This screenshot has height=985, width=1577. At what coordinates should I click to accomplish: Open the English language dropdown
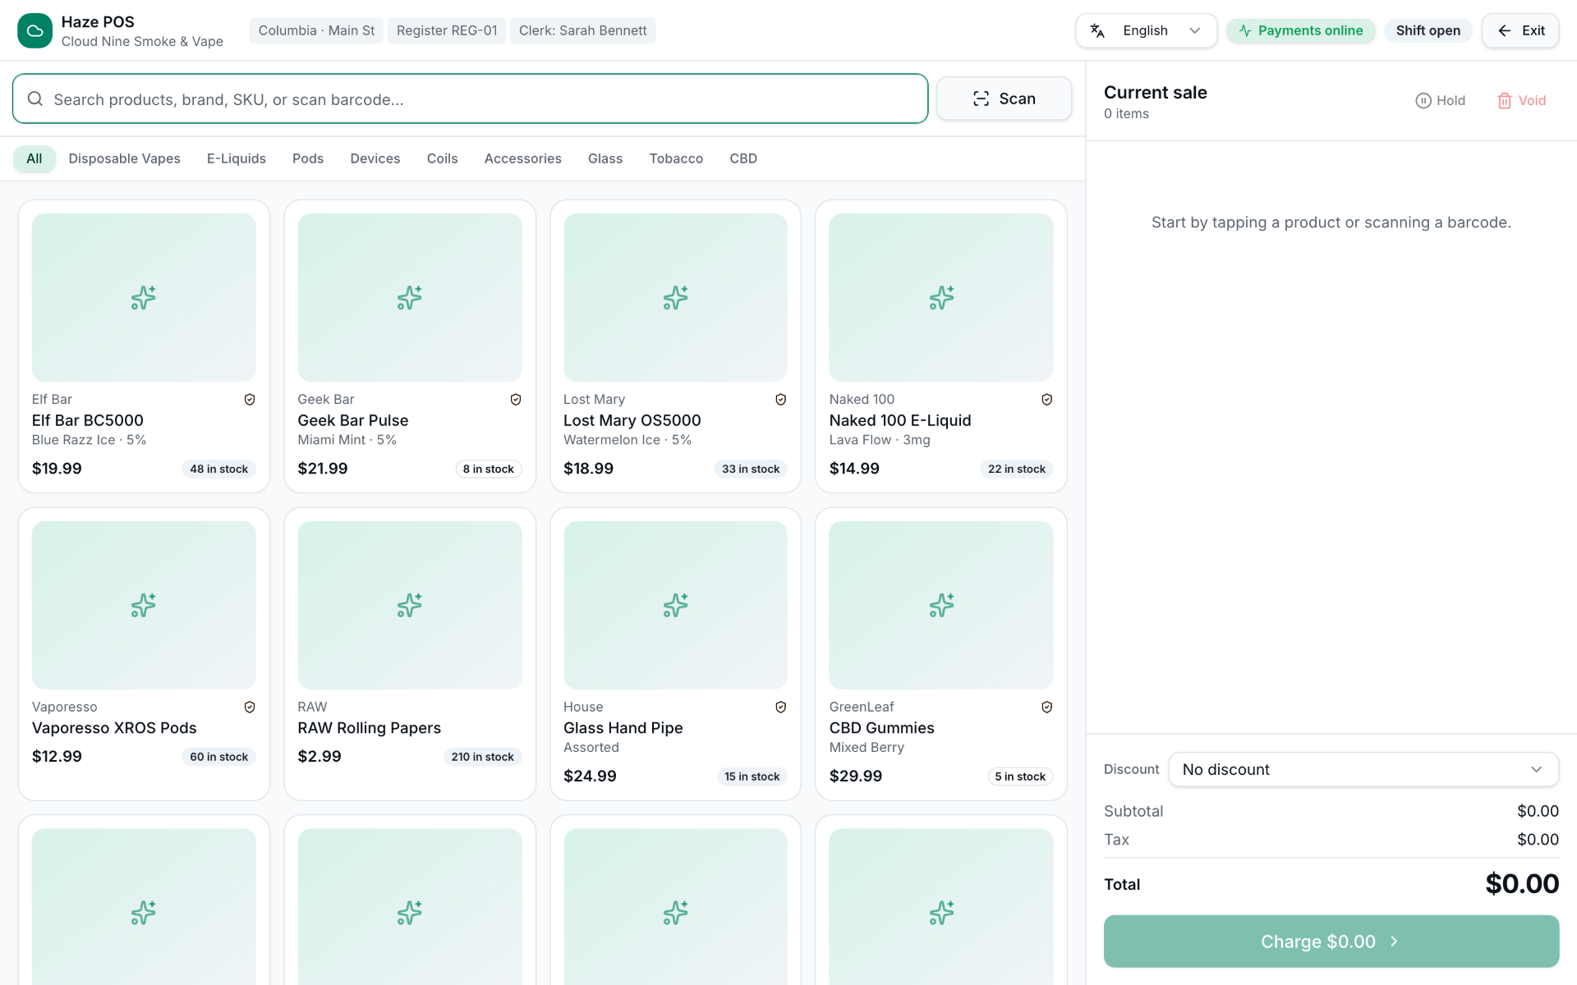tap(1146, 30)
